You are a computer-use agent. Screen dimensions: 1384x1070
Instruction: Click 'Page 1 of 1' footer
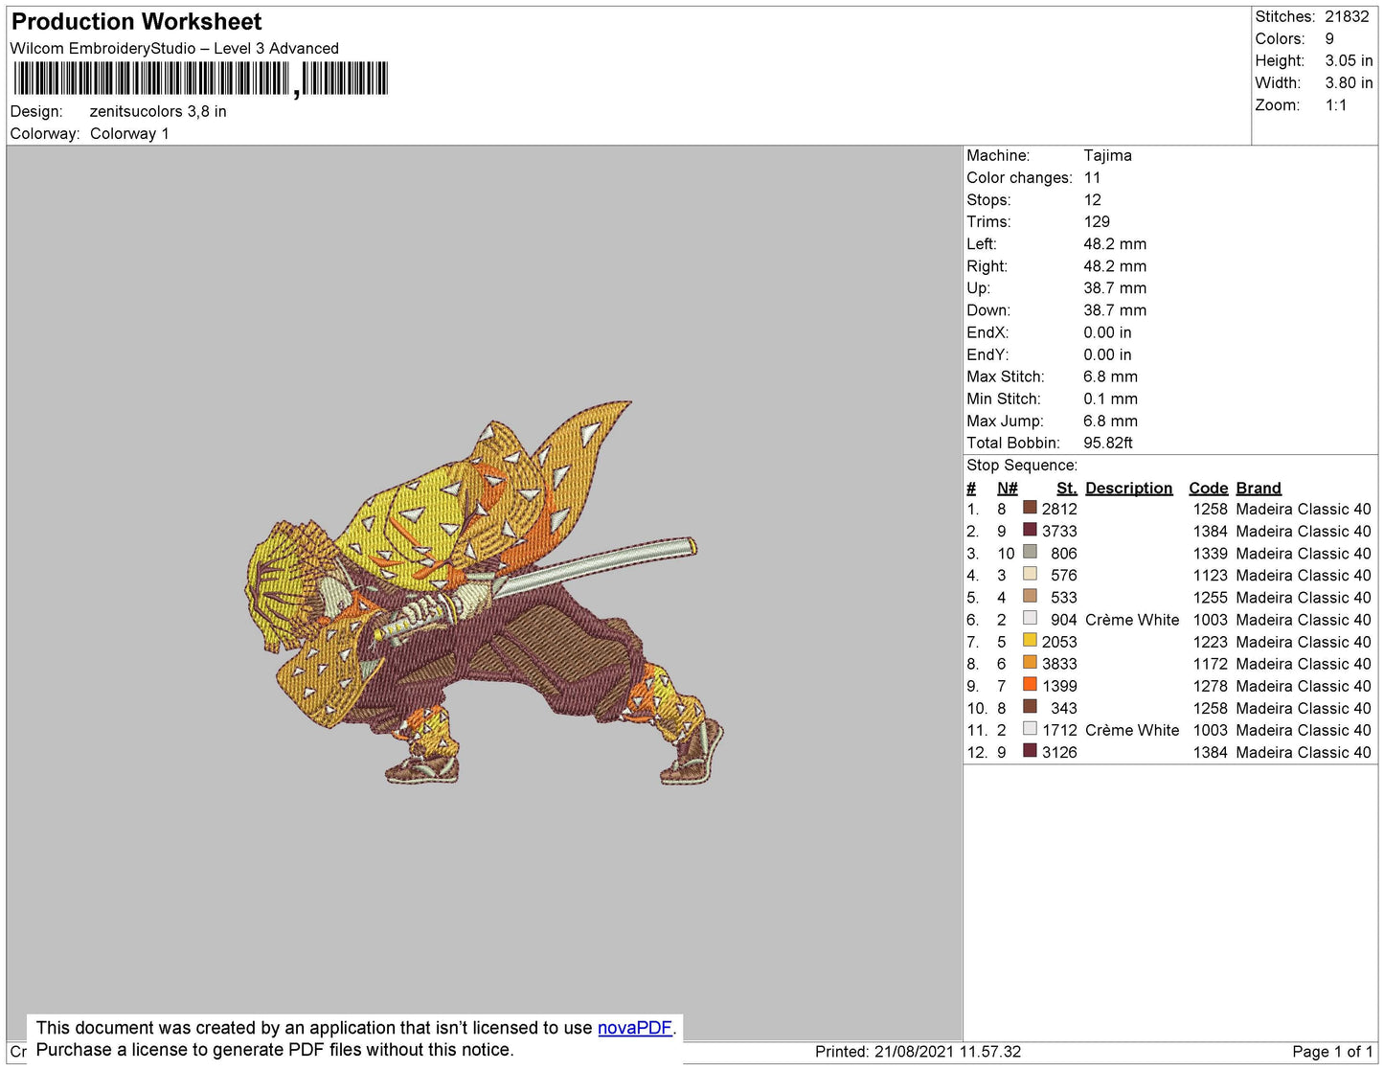[1332, 1052]
